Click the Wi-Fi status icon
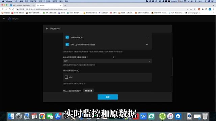Image resolution: width=216 pixels, height=121 pixels. pyautogui.click(x=185, y=1)
